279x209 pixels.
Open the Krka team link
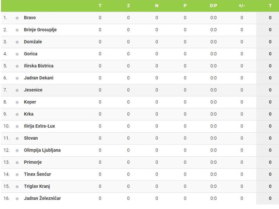click(x=29, y=114)
